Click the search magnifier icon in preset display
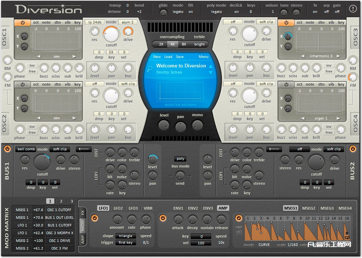362x258 pixels. (150, 69)
